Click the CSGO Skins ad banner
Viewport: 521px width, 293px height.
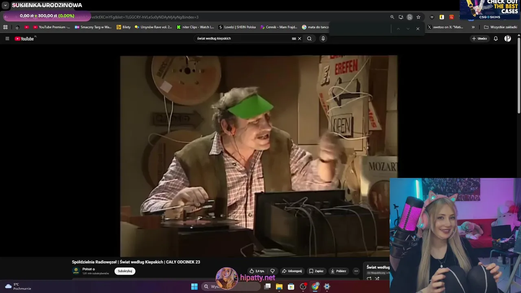[x=490, y=10]
